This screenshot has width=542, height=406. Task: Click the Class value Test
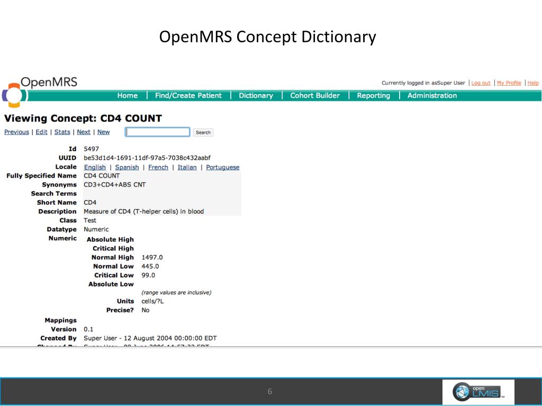tap(90, 220)
